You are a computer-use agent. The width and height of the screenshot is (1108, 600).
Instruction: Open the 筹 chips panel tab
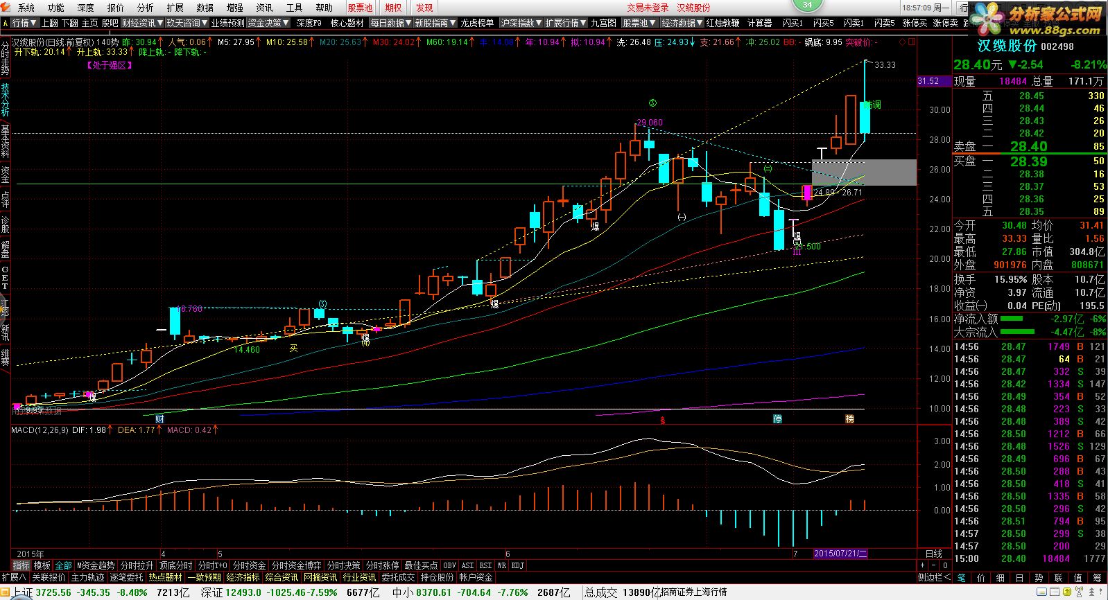click(x=1097, y=577)
